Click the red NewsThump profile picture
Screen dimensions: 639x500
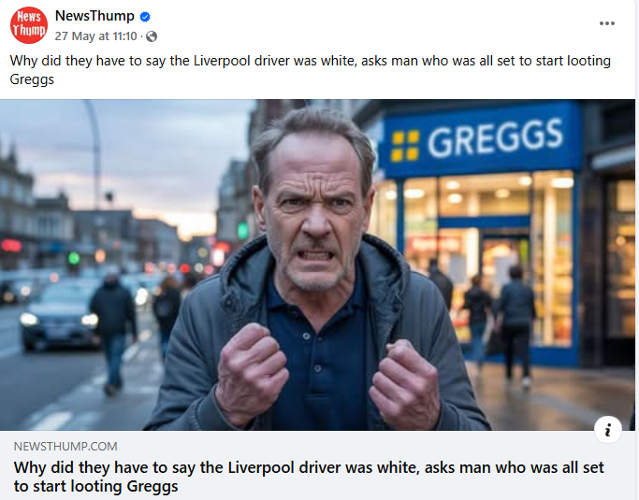point(28,25)
